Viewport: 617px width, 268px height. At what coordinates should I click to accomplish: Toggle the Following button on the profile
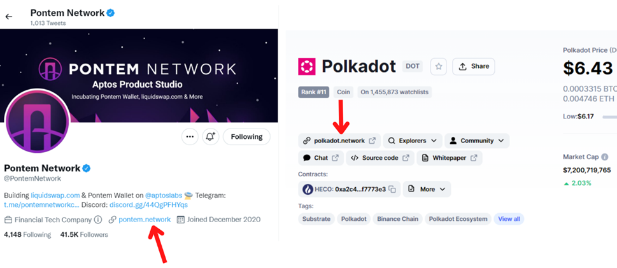(x=246, y=136)
